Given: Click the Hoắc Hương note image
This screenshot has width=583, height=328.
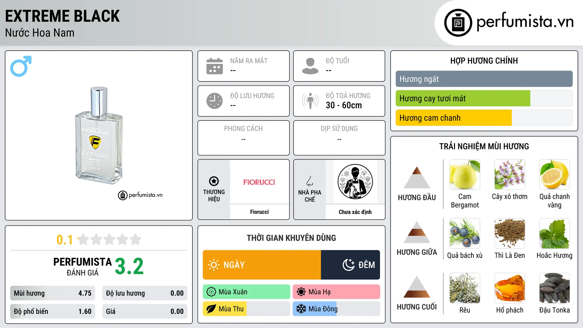Looking at the screenshot, I should pyautogui.click(x=555, y=233).
